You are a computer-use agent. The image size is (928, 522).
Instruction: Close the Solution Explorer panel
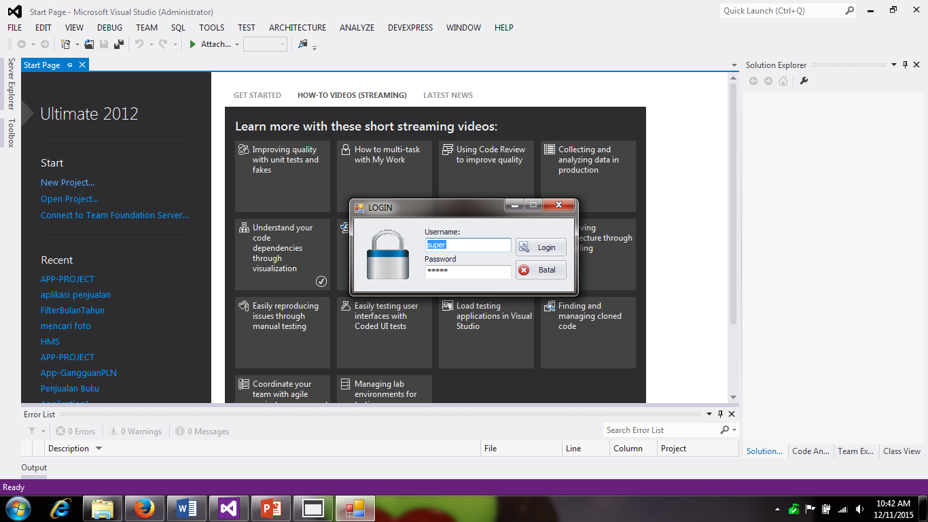(917, 65)
